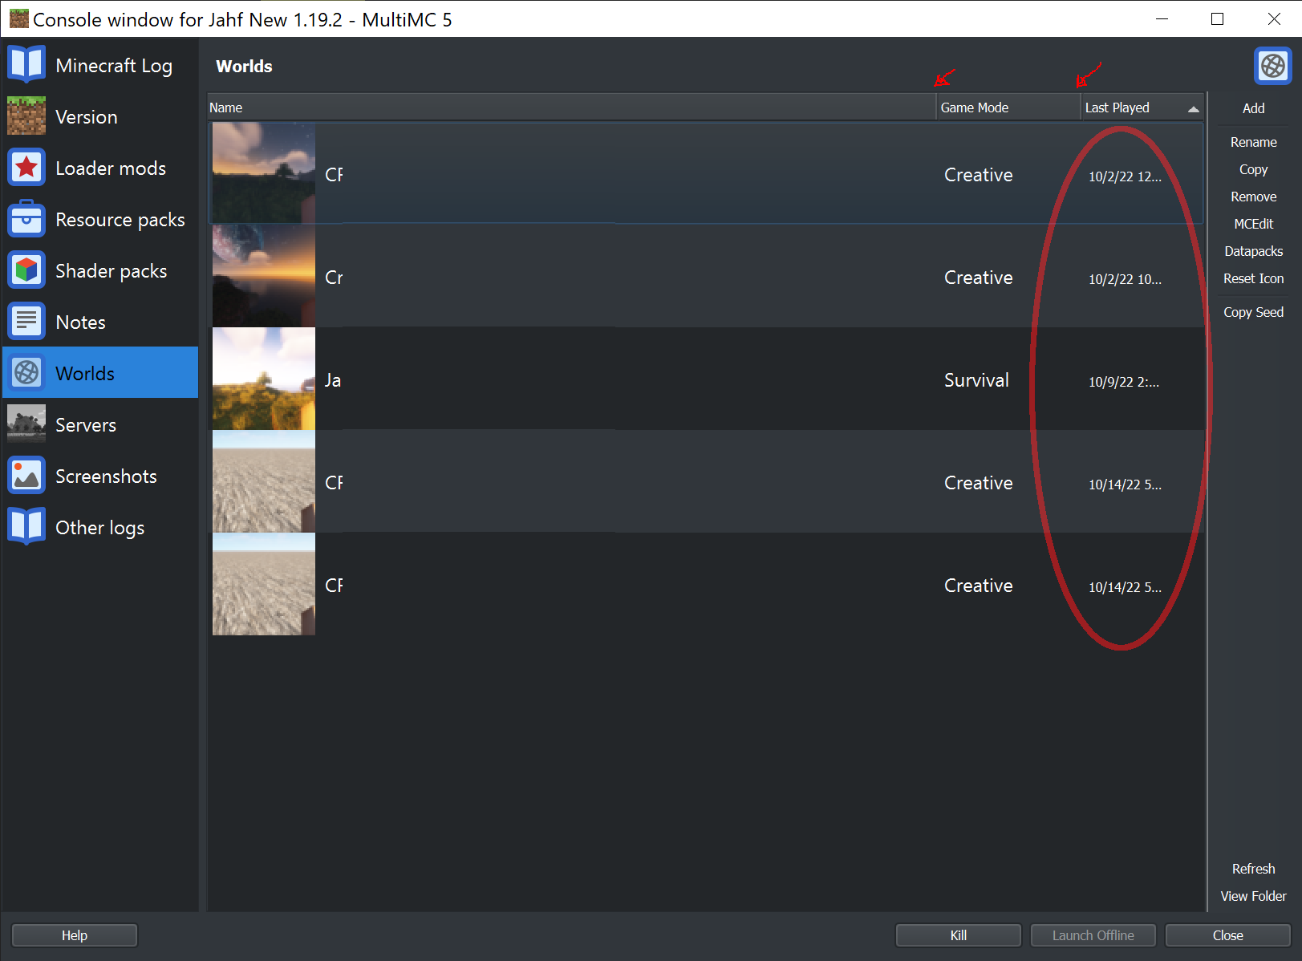Switch to the Worlds tab
This screenshot has height=961, width=1302.
click(x=83, y=372)
